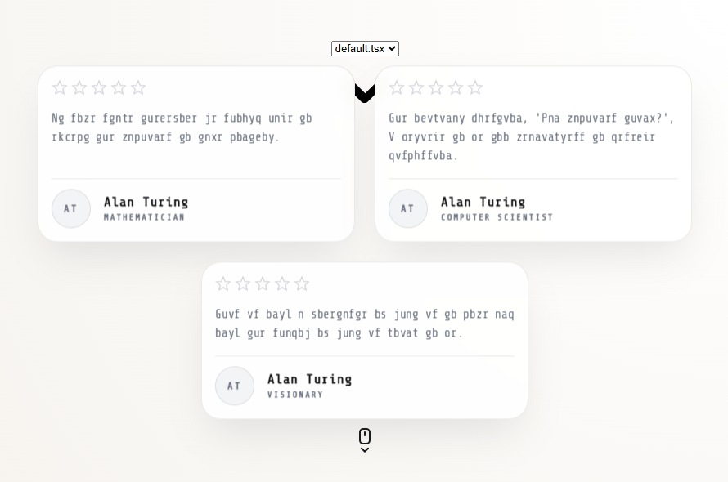Image resolution: width=728 pixels, height=482 pixels.
Task: Click Alan Turing name on the Mathematician card
Action: pyautogui.click(x=146, y=203)
